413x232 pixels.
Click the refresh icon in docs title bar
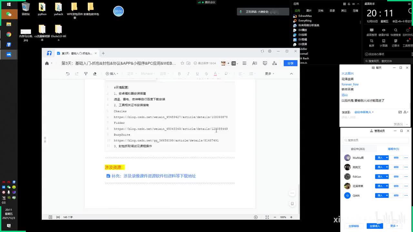(x=262, y=51)
